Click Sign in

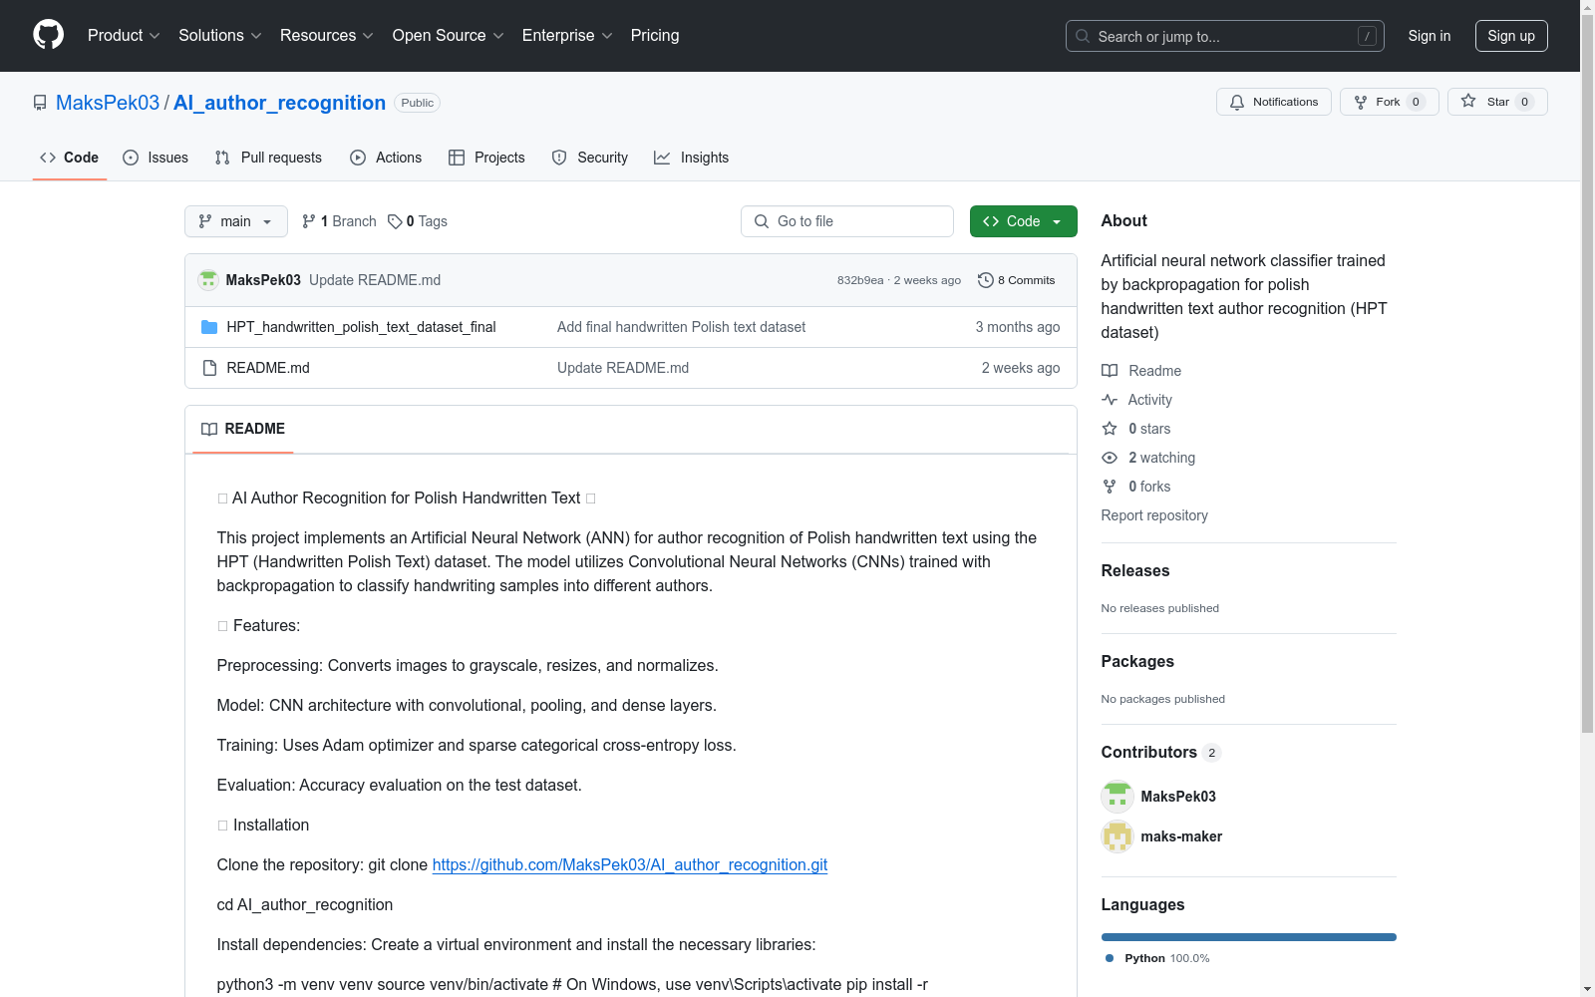point(1430,36)
